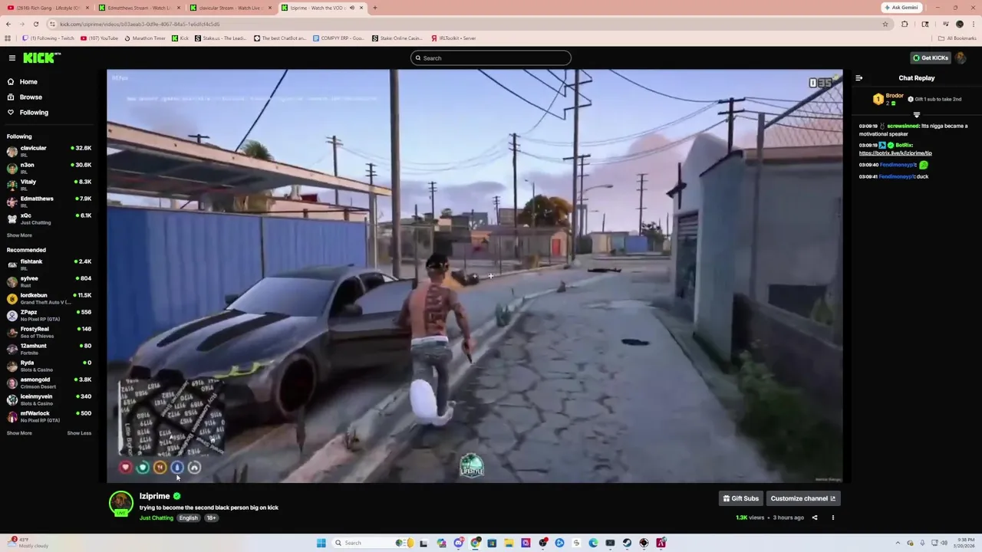The height and width of the screenshot is (552, 982).
Task: Open the botrix.live tip link in chat
Action: coord(895,153)
